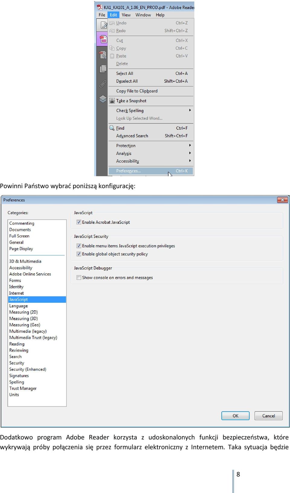This screenshot has height=493, width=290.
Task: Select Documents category
Action: point(20,230)
